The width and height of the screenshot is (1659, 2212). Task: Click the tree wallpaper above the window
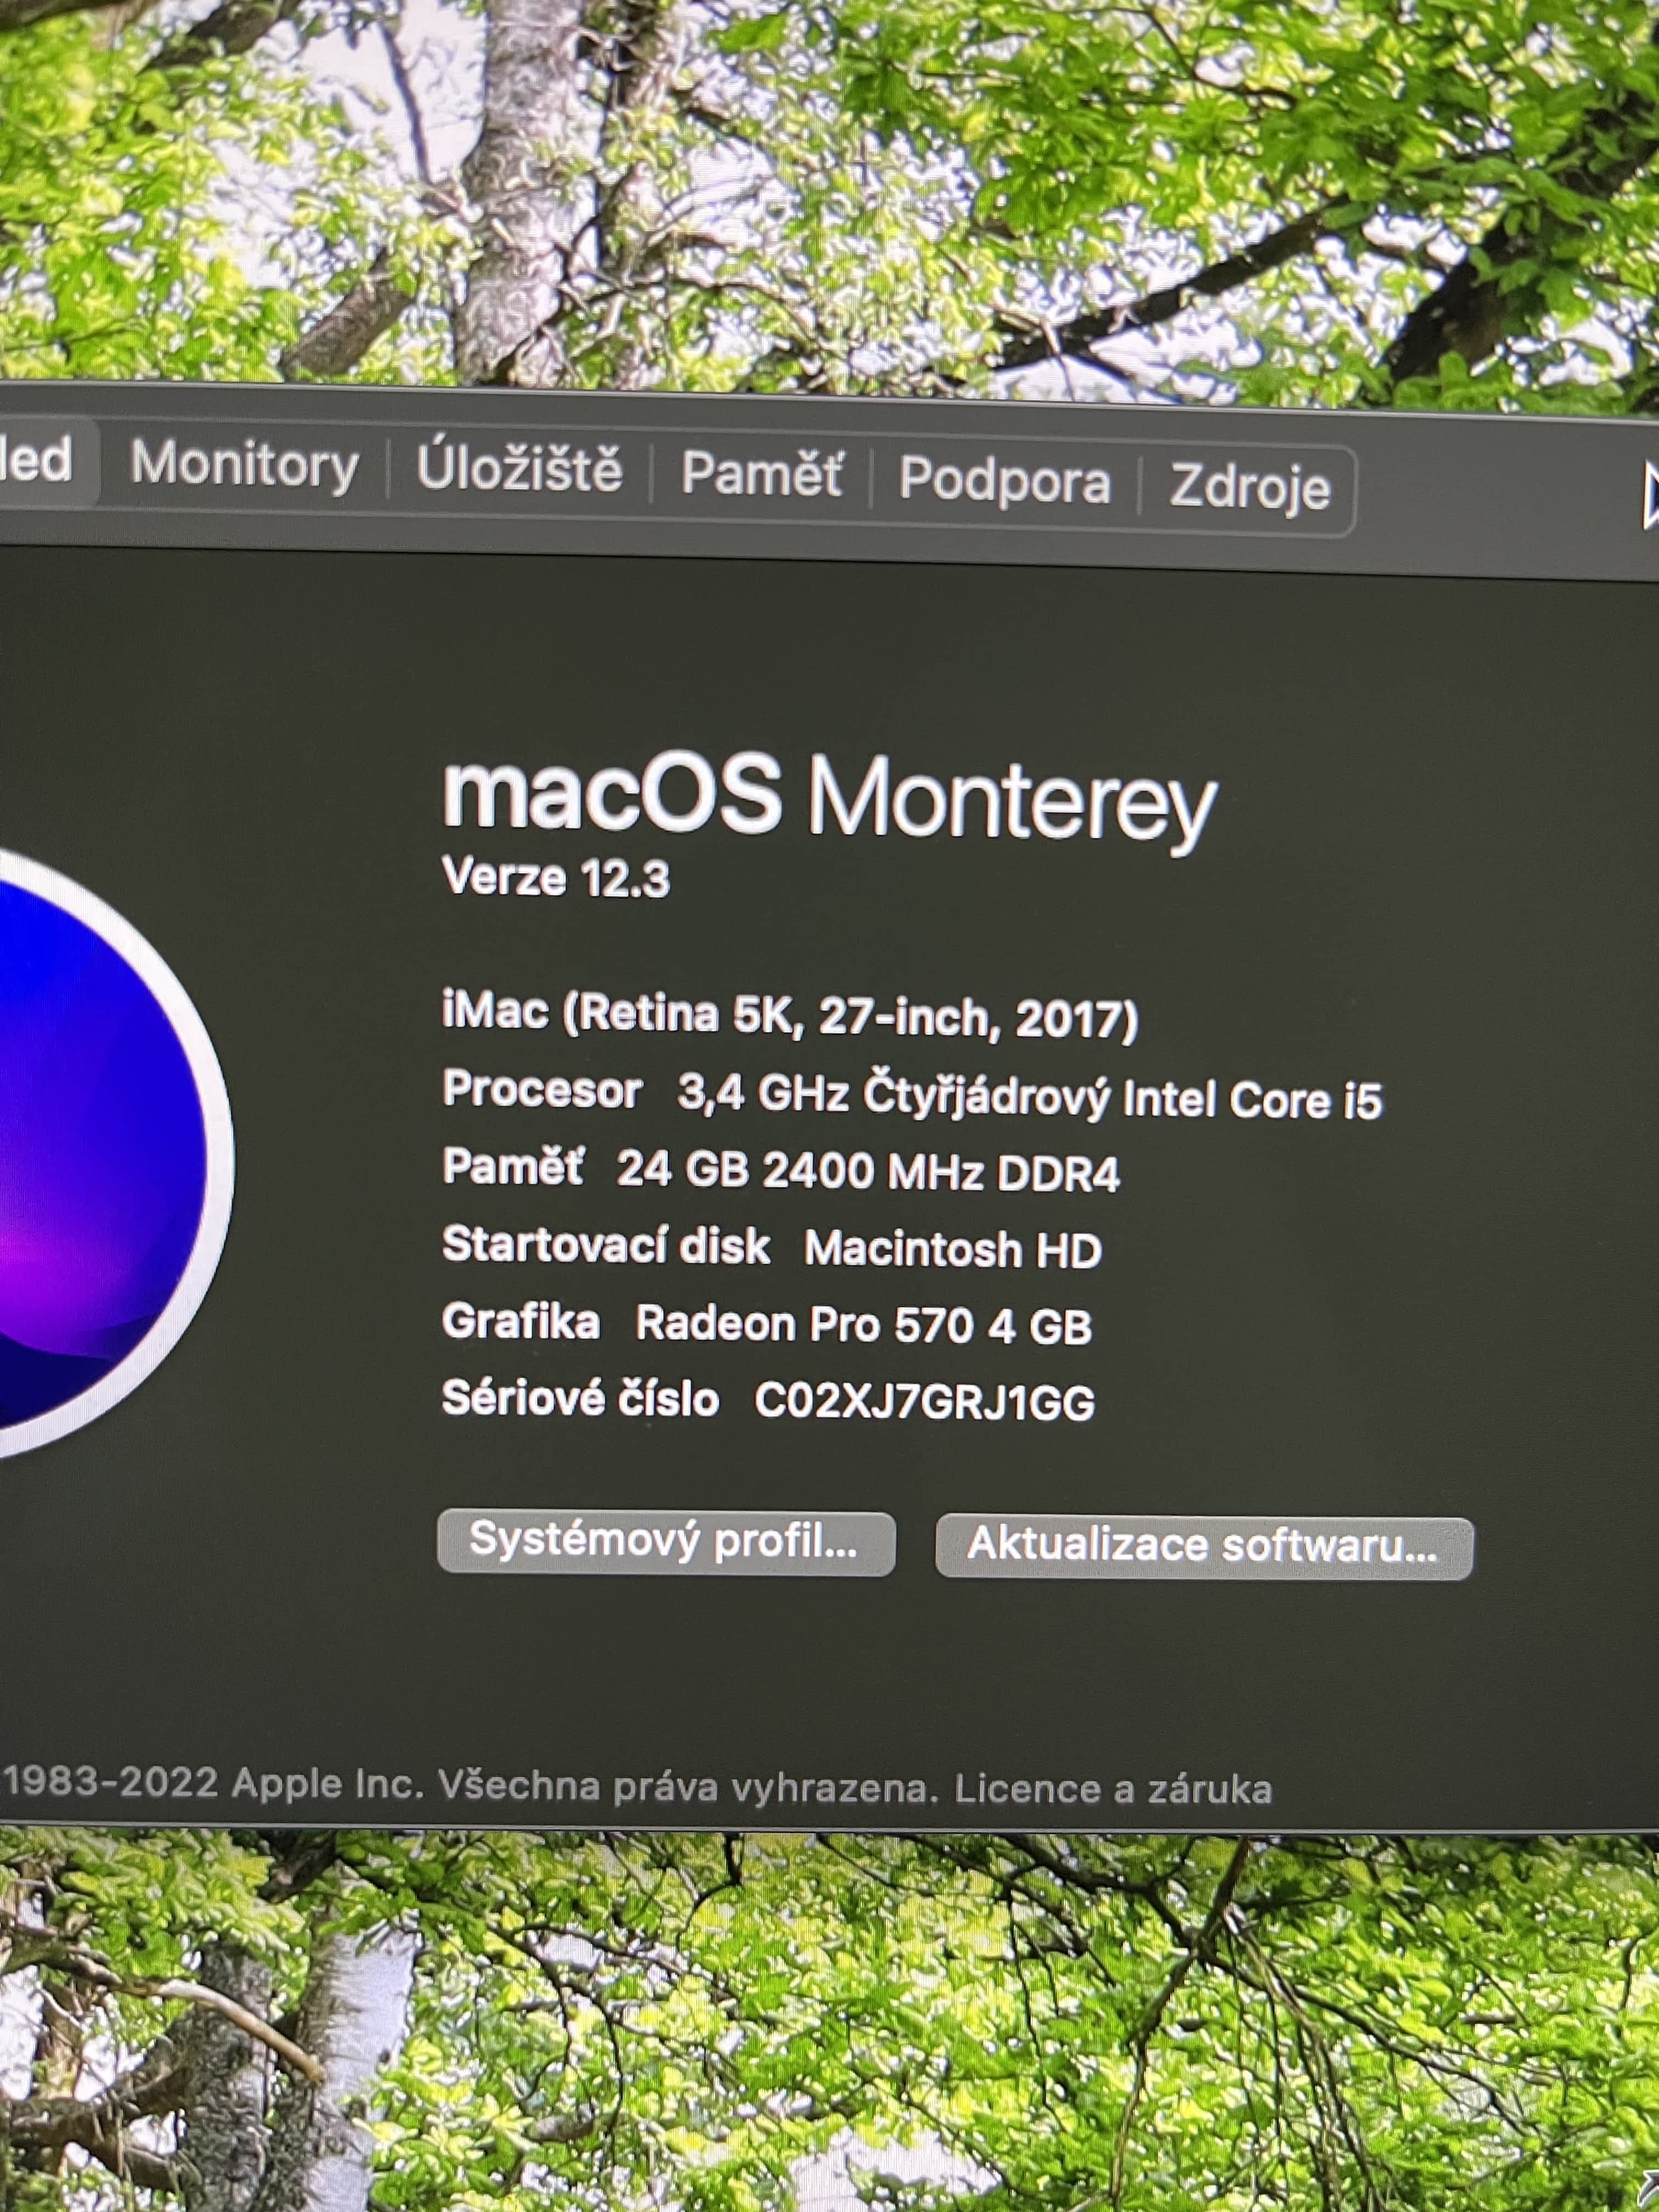tap(830, 190)
